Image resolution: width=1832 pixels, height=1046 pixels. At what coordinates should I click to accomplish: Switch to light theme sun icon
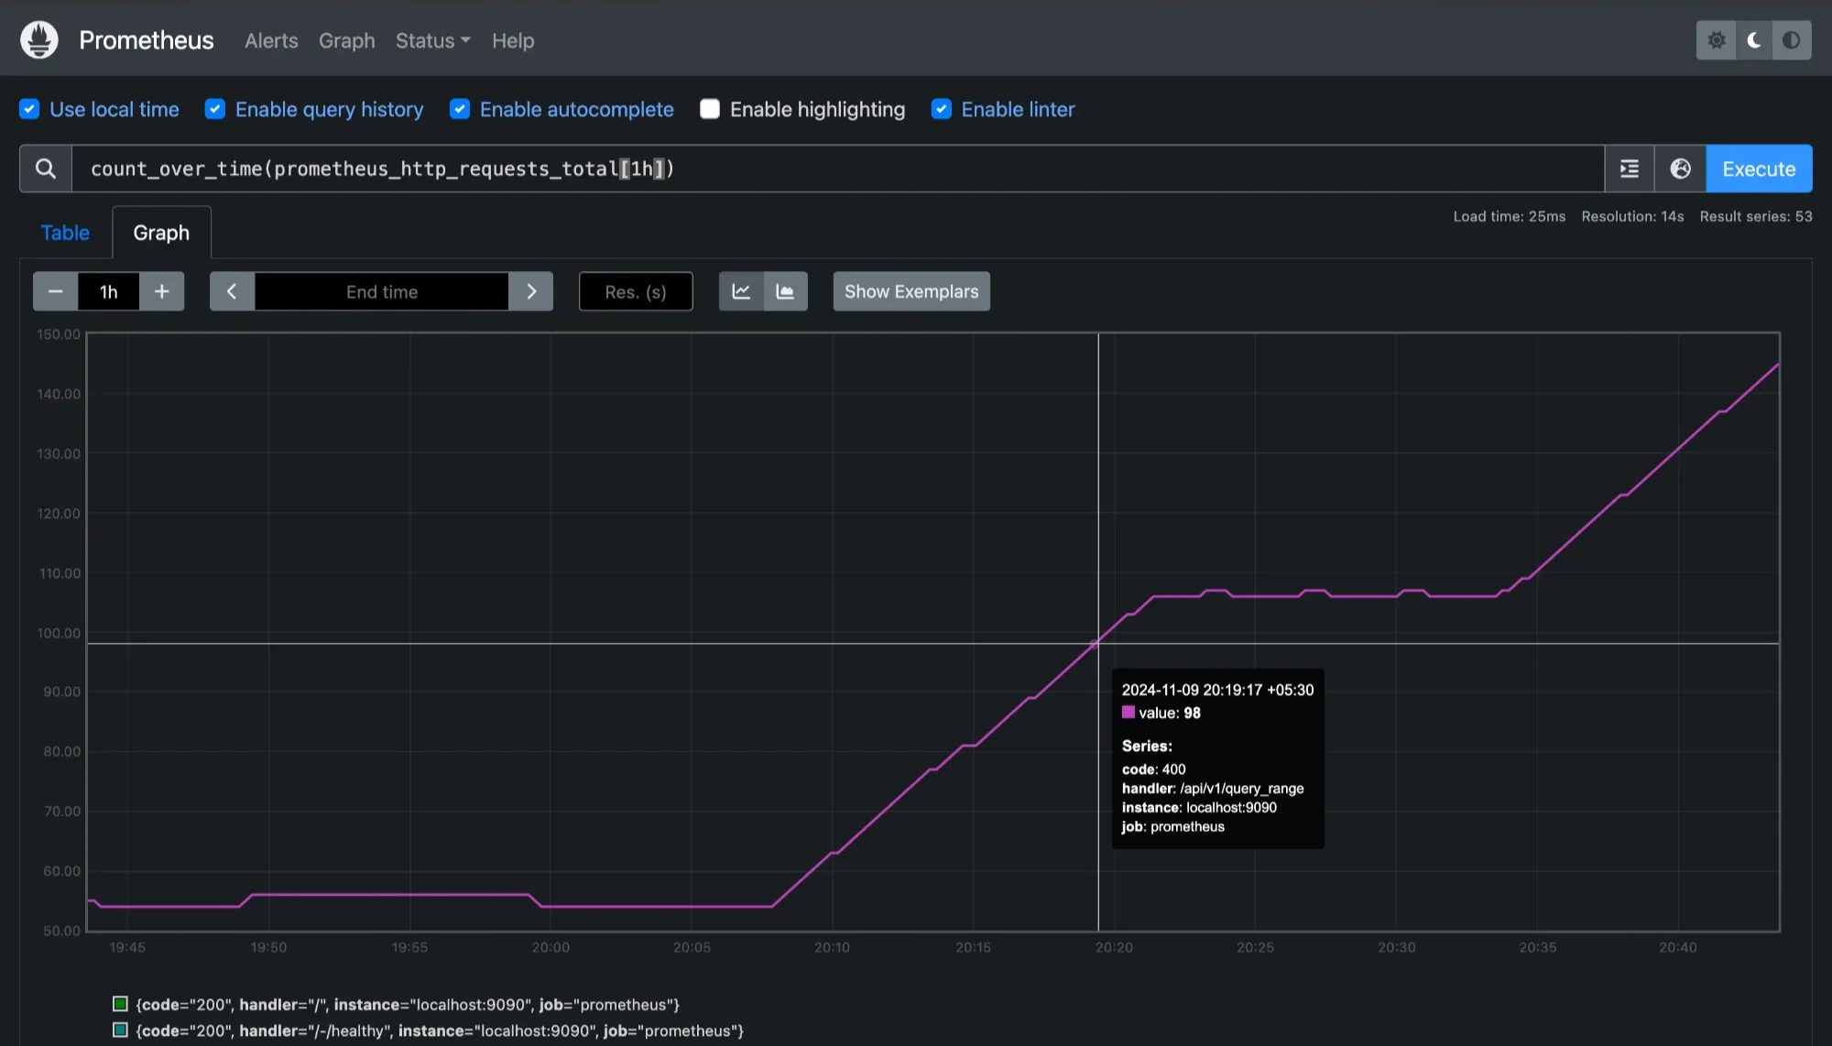(1716, 40)
